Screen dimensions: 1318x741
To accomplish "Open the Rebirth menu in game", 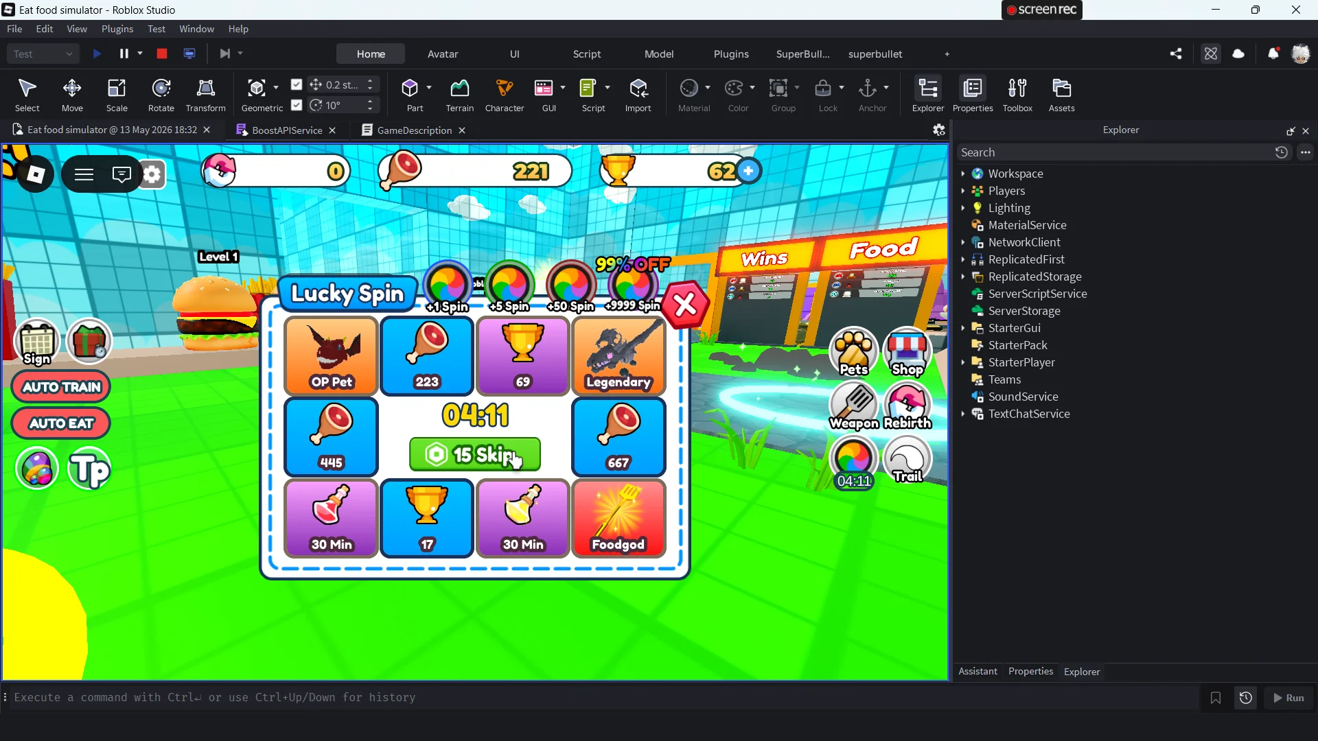I will point(907,406).
